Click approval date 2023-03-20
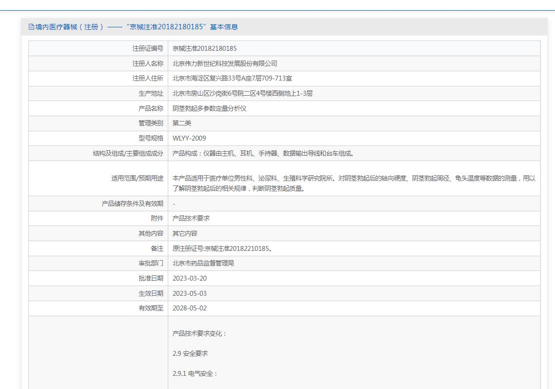This screenshot has width=555, height=389. click(x=189, y=279)
